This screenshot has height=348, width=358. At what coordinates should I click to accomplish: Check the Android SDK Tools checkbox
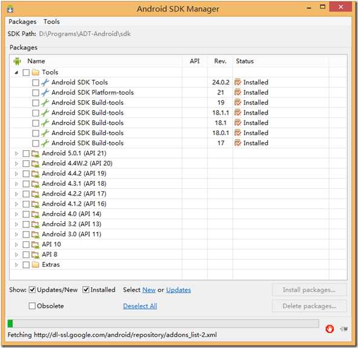(36, 83)
